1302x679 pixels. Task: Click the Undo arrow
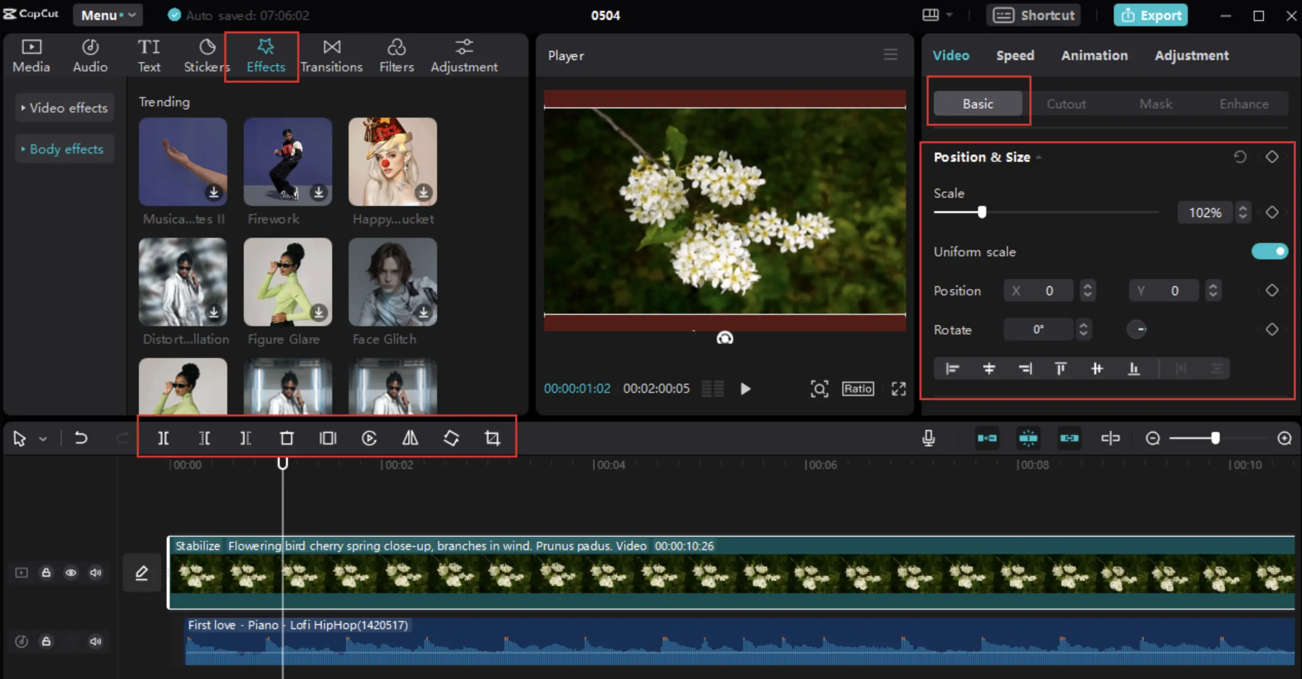[x=81, y=438]
